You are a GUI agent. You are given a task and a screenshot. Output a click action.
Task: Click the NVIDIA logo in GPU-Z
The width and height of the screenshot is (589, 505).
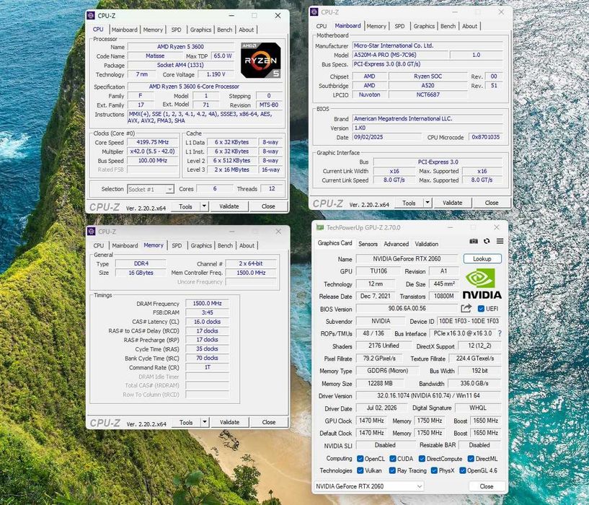click(482, 284)
